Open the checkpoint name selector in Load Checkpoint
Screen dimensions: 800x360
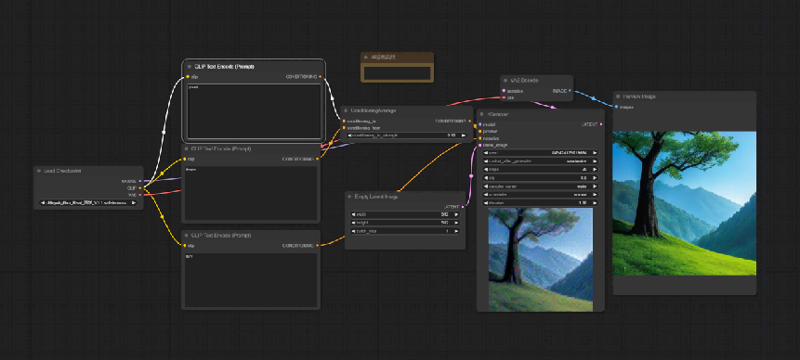click(x=88, y=202)
